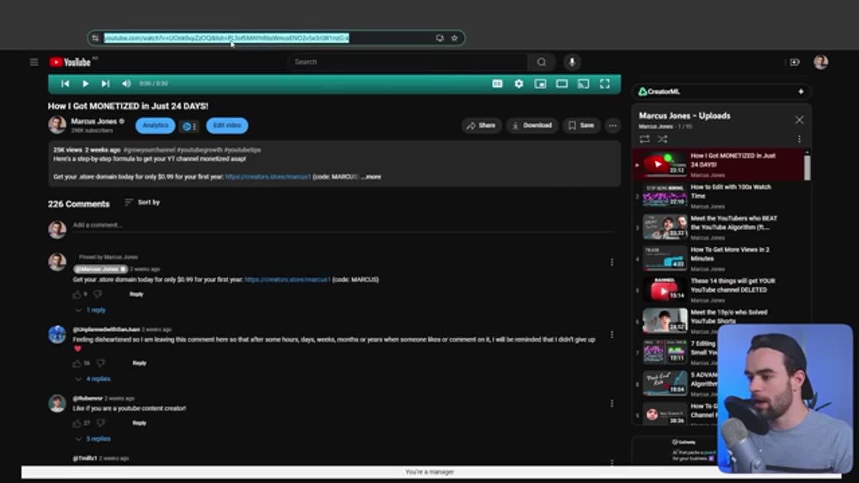Enter fullscreen mode
This screenshot has height=483, width=859.
(605, 84)
